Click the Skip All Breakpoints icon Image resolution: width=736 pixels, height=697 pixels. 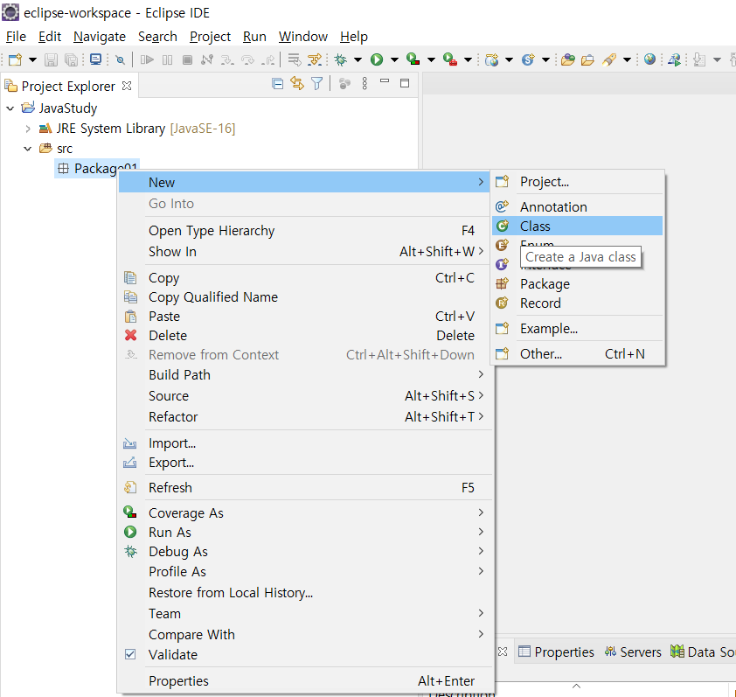[x=120, y=59]
